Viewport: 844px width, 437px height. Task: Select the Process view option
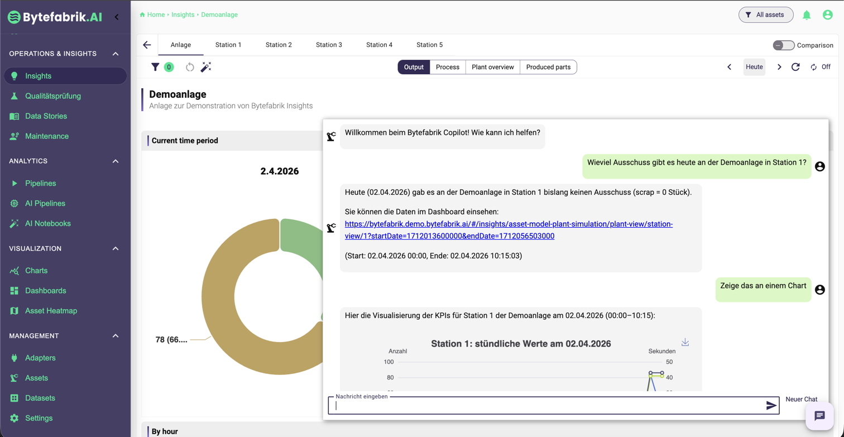pyautogui.click(x=447, y=67)
